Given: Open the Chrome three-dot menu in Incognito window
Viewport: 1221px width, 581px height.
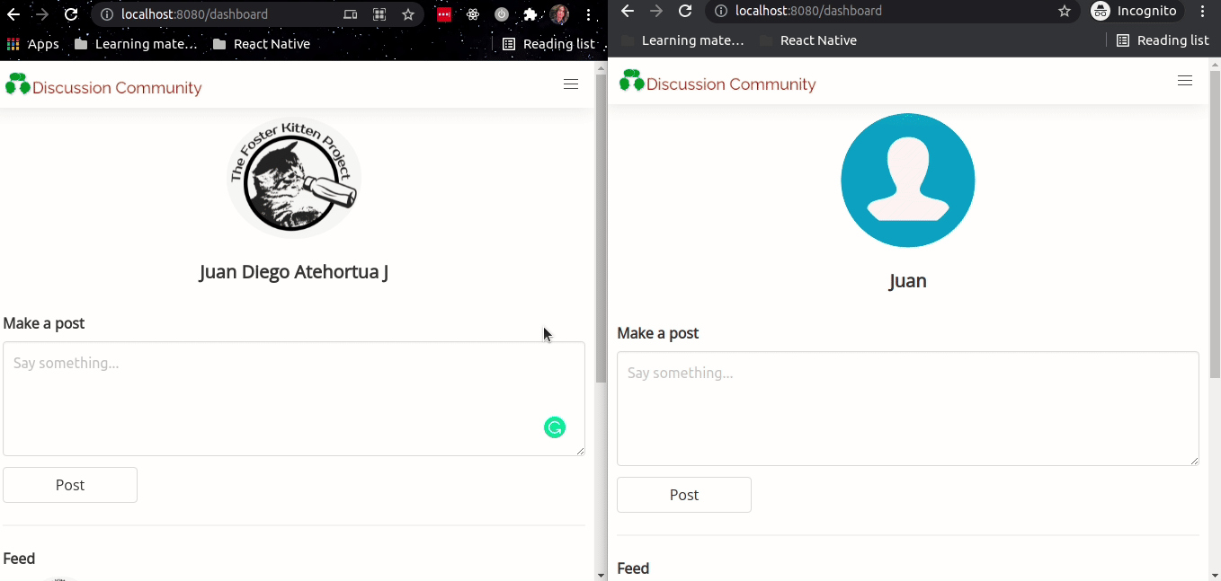Looking at the screenshot, I should [x=1203, y=11].
